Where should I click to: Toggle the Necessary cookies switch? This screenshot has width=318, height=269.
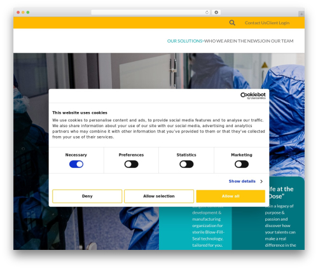tap(76, 164)
